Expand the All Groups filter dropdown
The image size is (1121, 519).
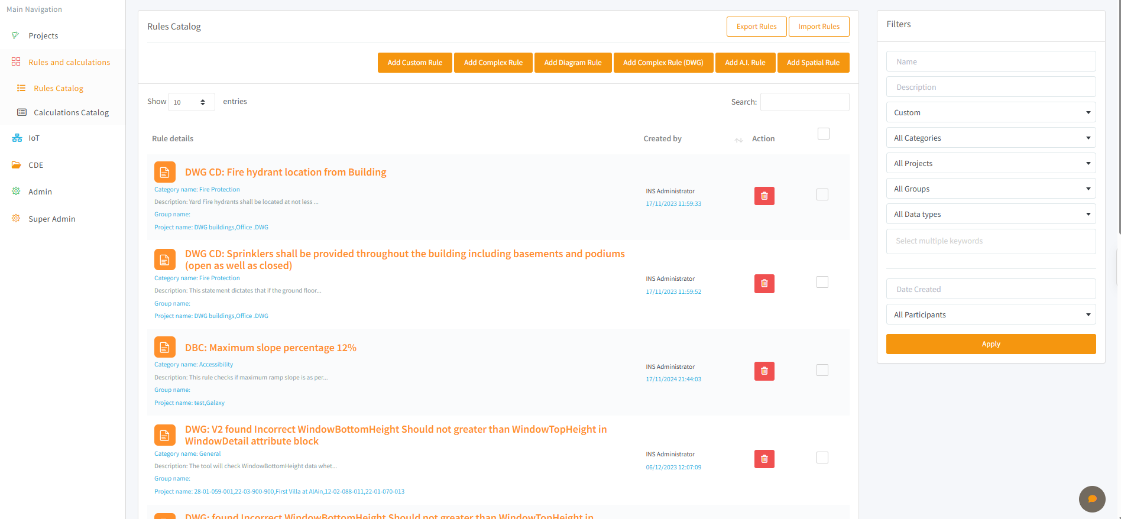(x=991, y=189)
